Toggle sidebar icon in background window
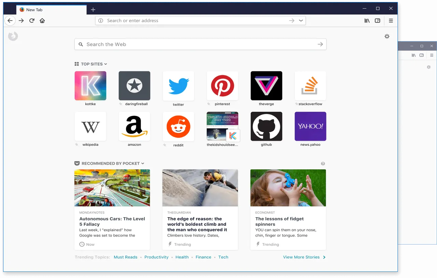 (422, 55)
